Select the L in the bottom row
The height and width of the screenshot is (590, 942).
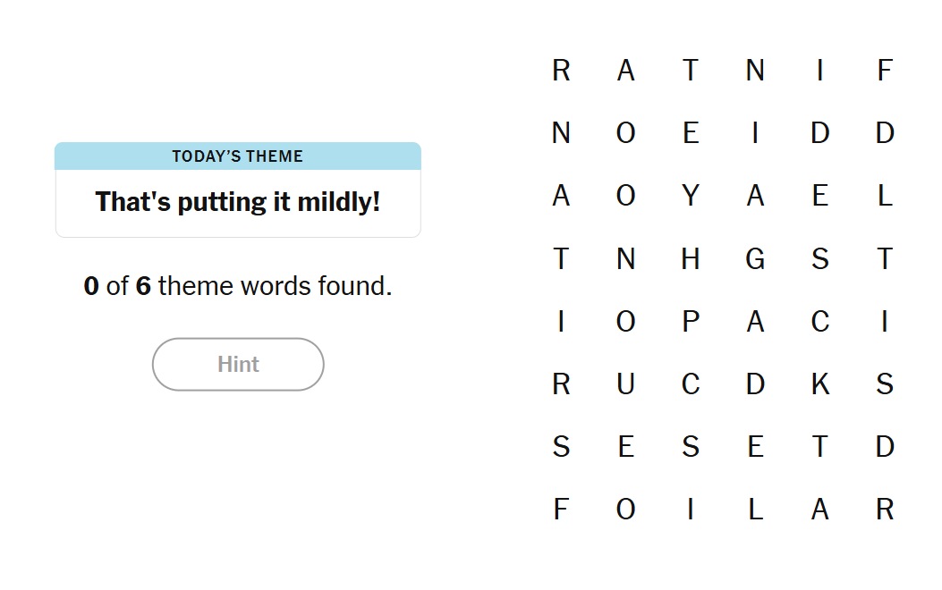coord(755,509)
